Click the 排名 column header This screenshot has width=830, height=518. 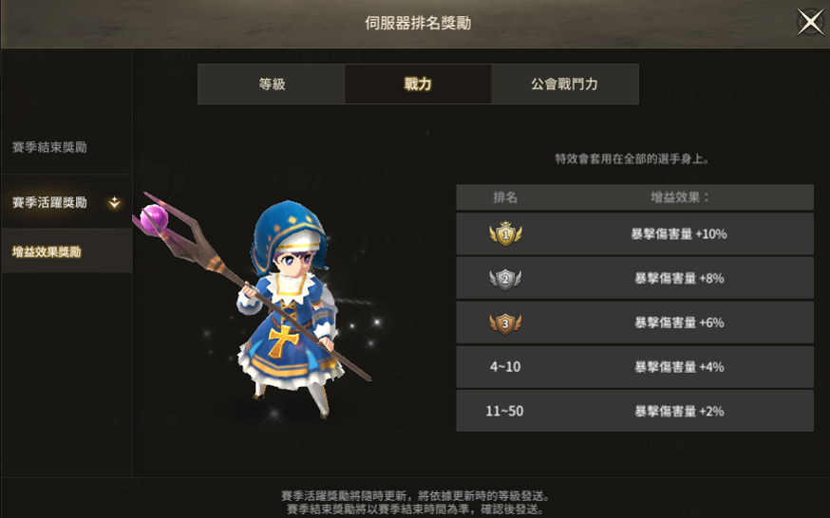click(505, 197)
